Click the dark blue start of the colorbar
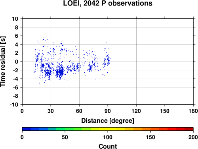This screenshot has height=149, width=198. pos(27,129)
